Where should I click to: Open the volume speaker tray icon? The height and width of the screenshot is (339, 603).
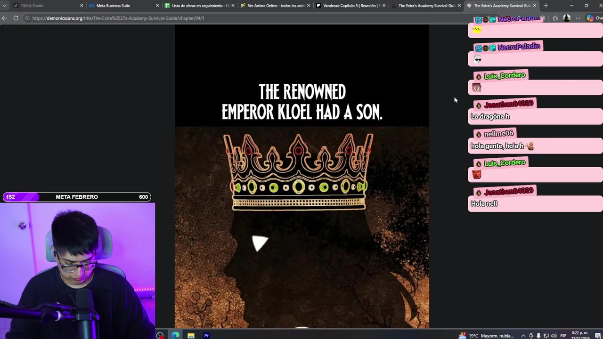coord(554,336)
